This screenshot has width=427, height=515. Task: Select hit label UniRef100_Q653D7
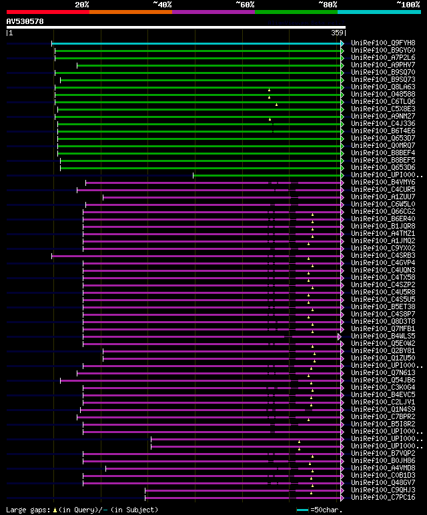(x=383, y=139)
